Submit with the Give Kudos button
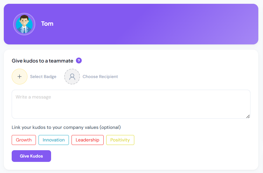263x173 pixels. [31, 156]
